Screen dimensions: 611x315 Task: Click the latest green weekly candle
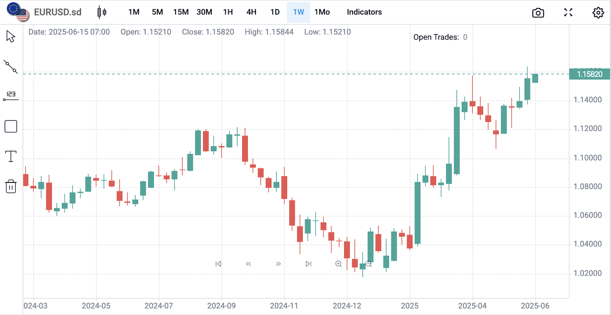pyautogui.click(x=535, y=78)
